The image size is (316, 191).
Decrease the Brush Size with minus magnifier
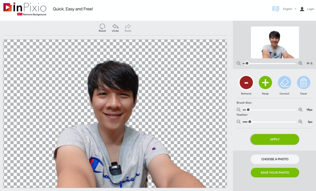(x=239, y=110)
